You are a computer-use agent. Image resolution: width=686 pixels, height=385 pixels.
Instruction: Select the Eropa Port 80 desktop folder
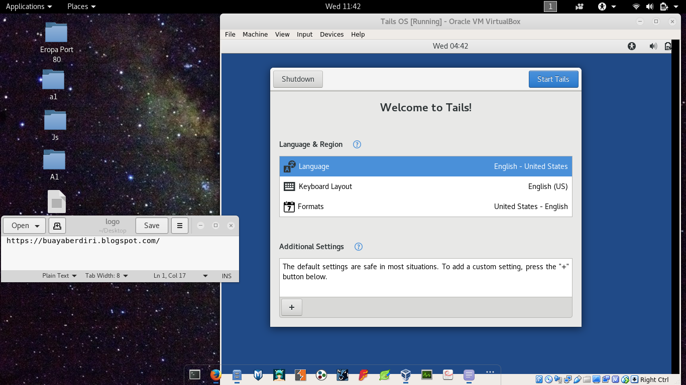[x=56, y=40]
